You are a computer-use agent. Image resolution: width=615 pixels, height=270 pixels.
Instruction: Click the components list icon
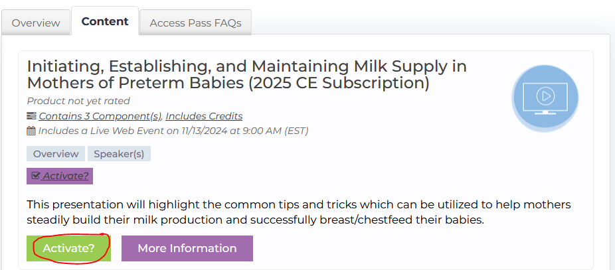pos(31,116)
